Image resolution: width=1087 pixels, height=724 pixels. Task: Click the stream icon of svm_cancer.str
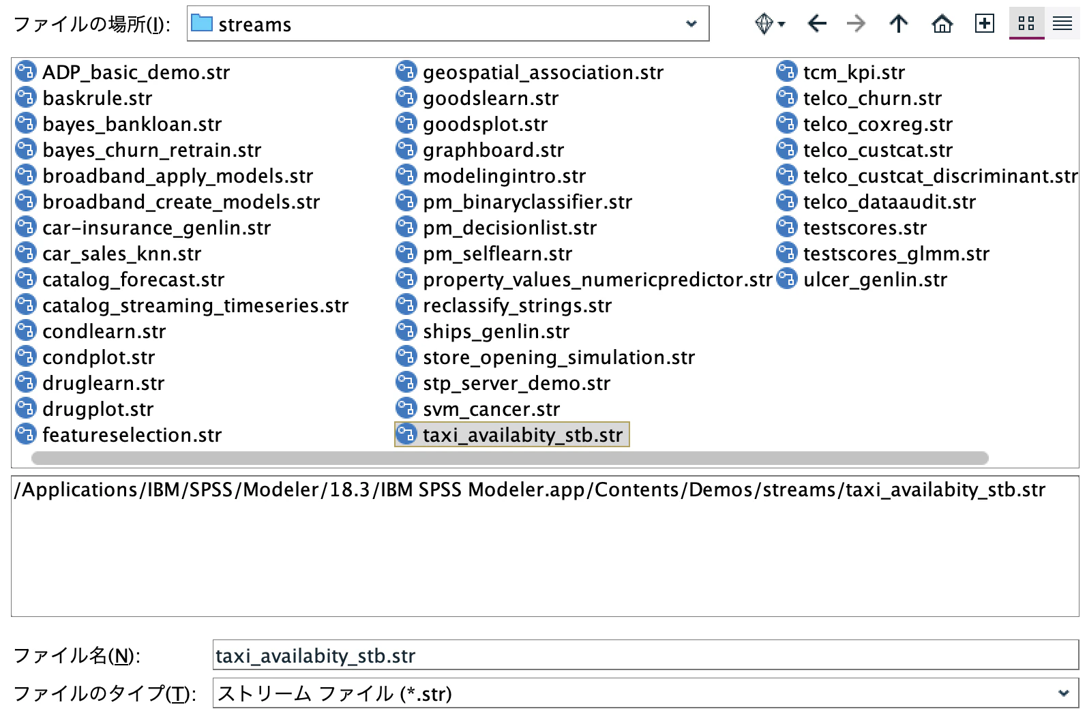[406, 408]
